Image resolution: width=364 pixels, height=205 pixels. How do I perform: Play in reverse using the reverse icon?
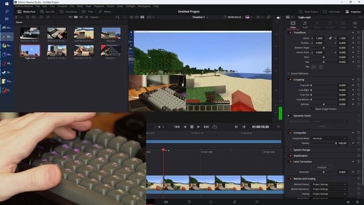pyautogui.click(x=185, y=126)
